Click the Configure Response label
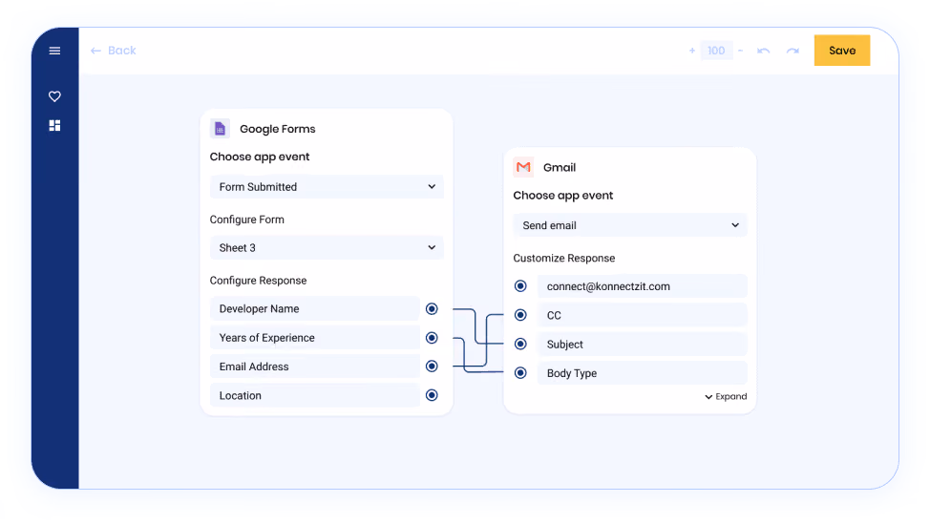930x524 pixels. (x=258, y=281)
